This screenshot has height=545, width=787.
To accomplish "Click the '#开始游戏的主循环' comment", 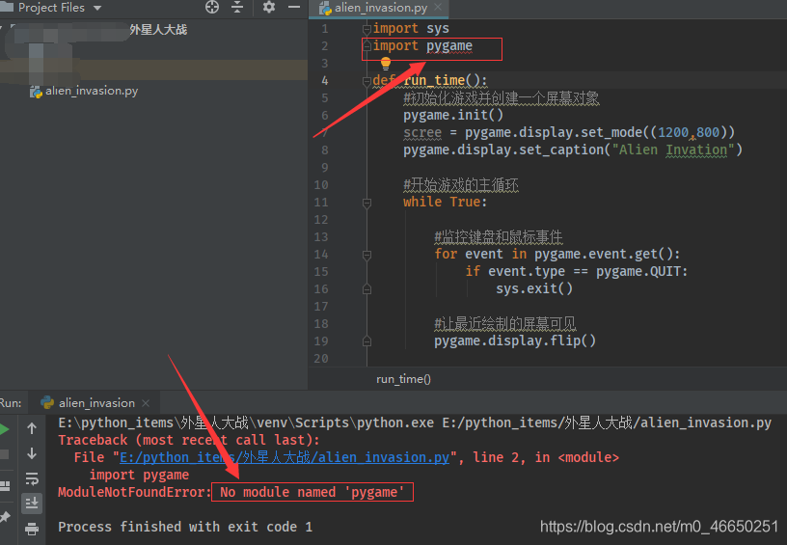I will coord(461,184).
